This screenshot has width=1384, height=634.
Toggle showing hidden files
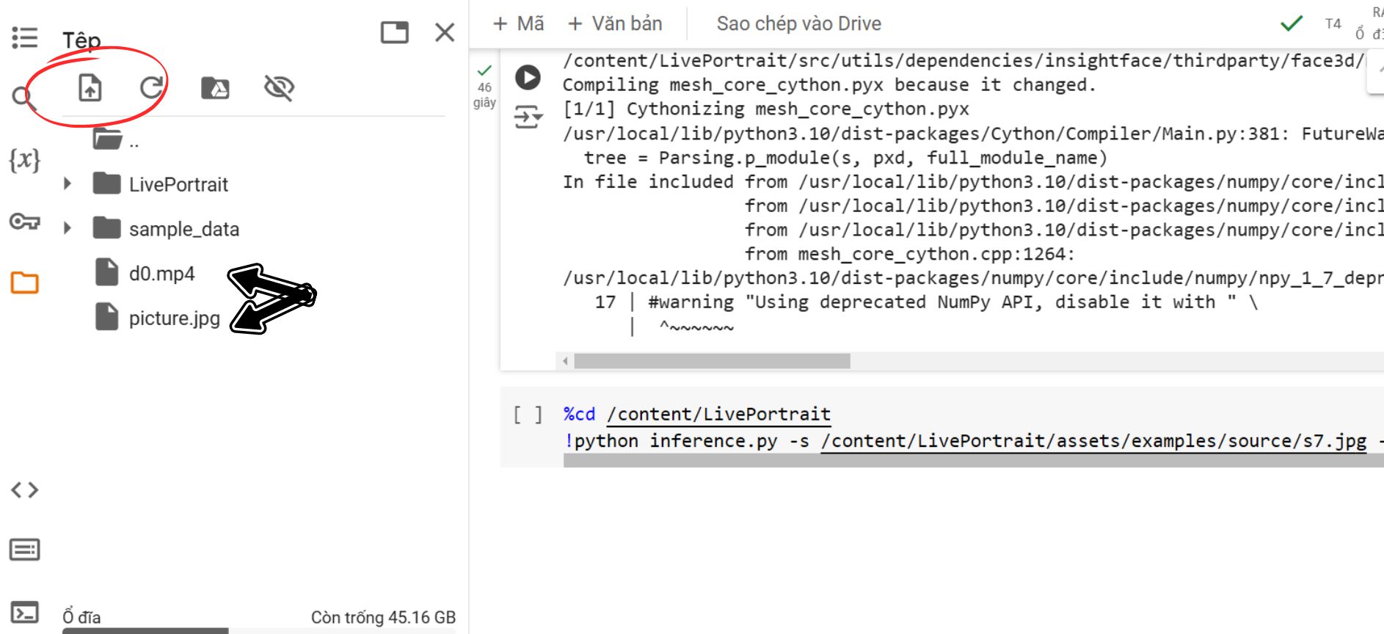pyautogui.click(x=279, y=88)
